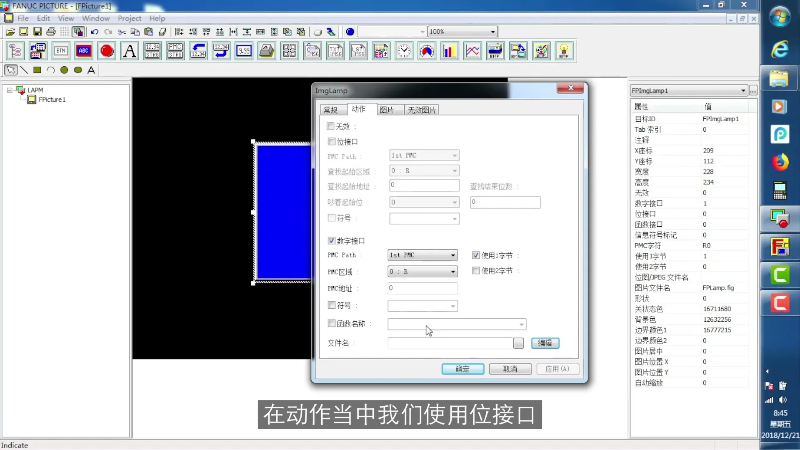Image resolution: width=800 pixels, height=450 pixels.
Task: Select the clock widget tool
Action: (x=404, y=50)
